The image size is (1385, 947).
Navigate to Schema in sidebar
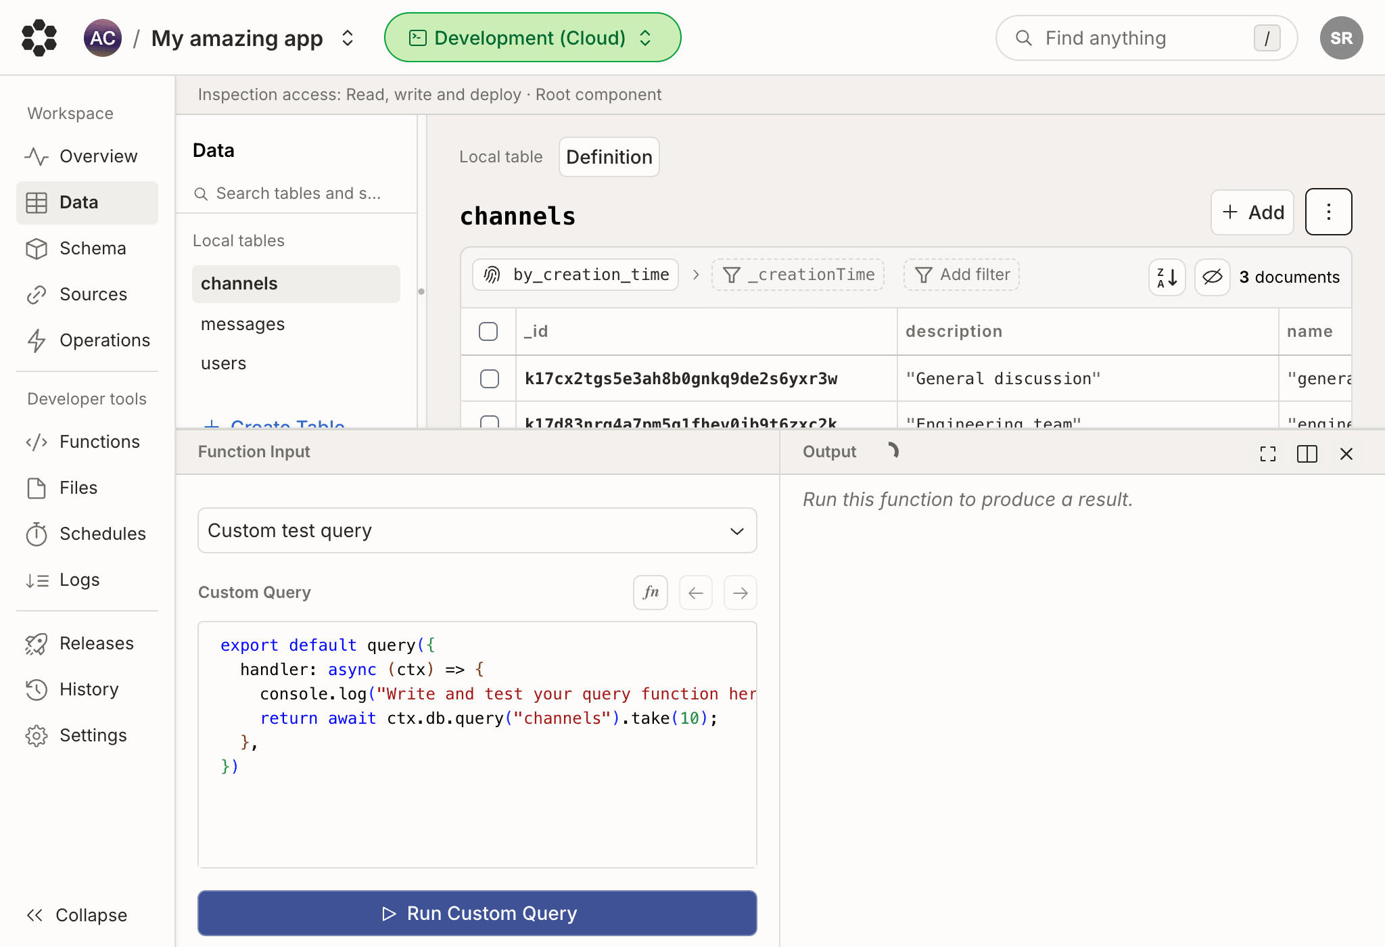tap(87, 248)
